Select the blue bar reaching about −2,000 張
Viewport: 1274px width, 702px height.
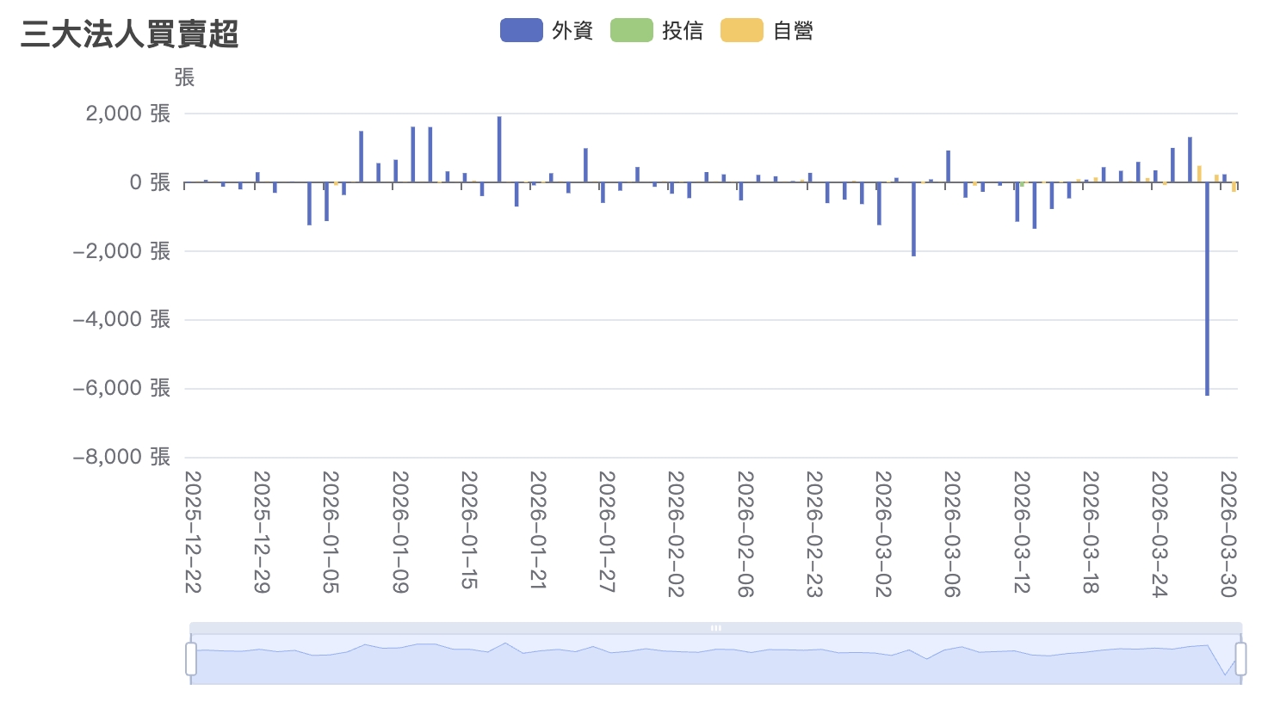[913, 219]
